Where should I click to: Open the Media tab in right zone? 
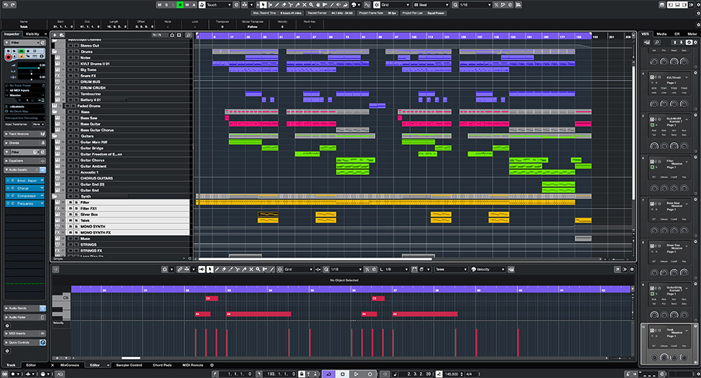coord(661,34)
